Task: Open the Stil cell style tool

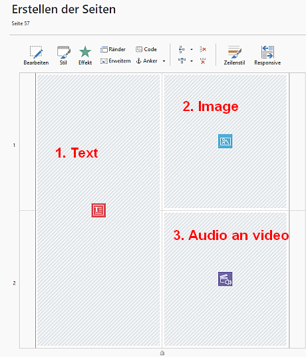Action: tap(63, 56)
